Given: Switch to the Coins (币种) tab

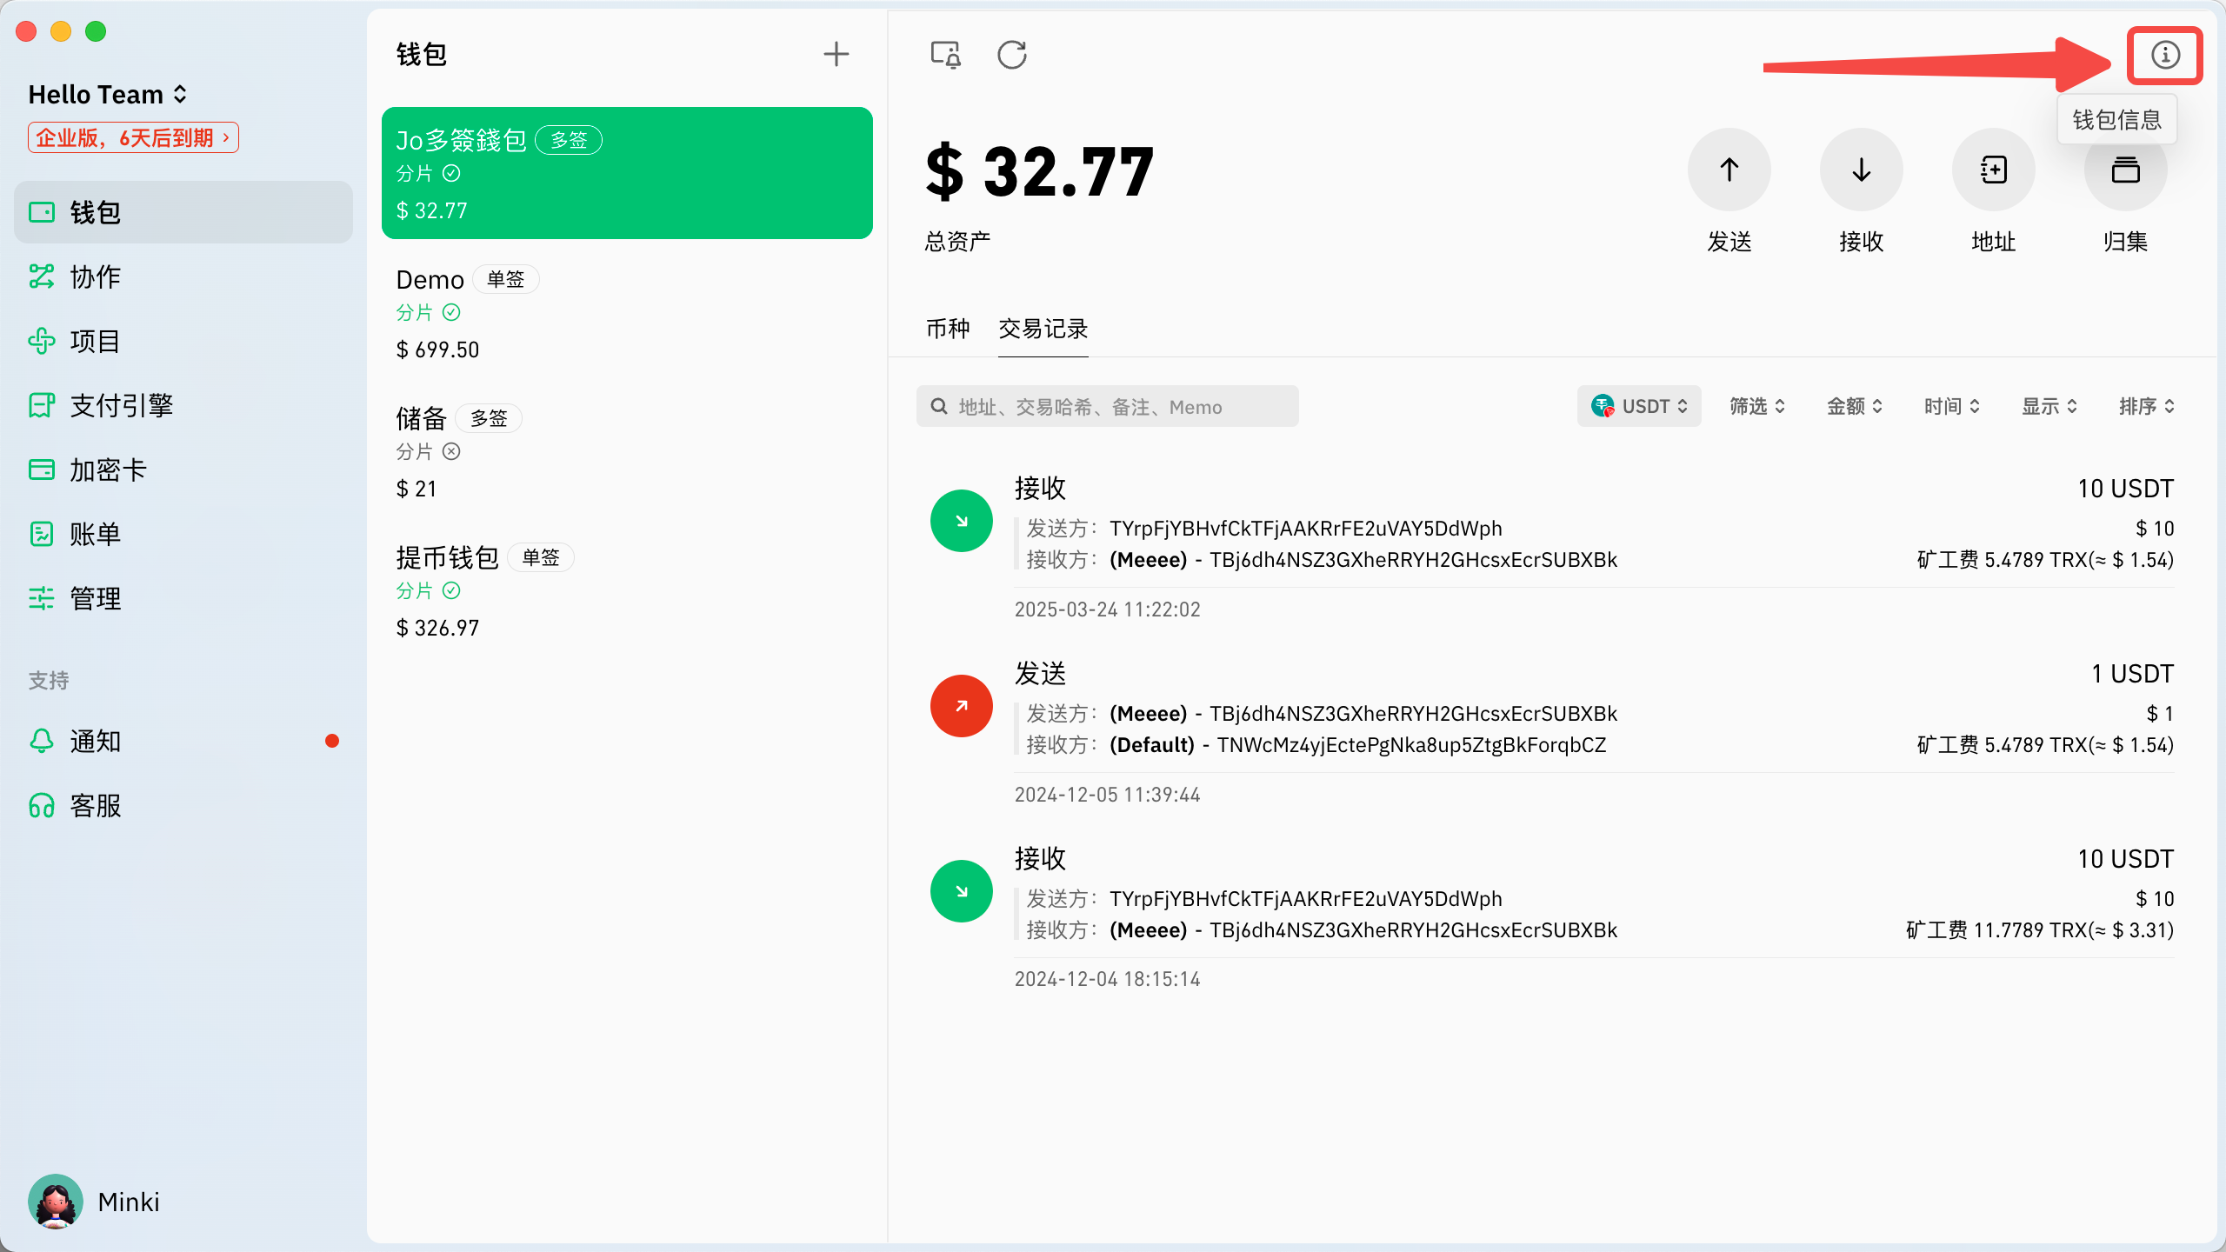Looking at the screenshot, I should click(x=947, y=329).
